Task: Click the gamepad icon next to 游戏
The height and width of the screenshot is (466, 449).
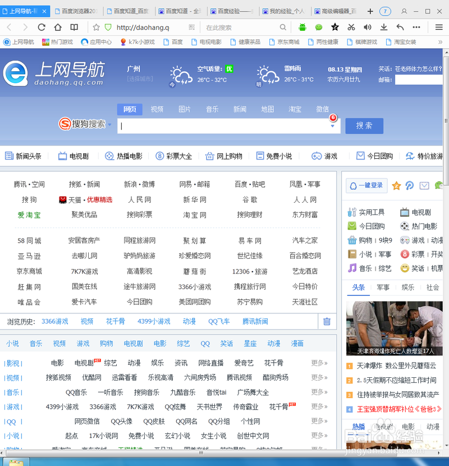Action: 405,240
